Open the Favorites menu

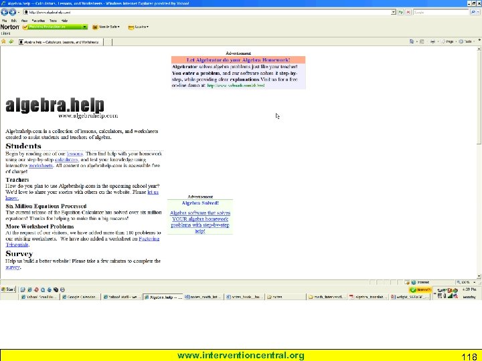38,21
